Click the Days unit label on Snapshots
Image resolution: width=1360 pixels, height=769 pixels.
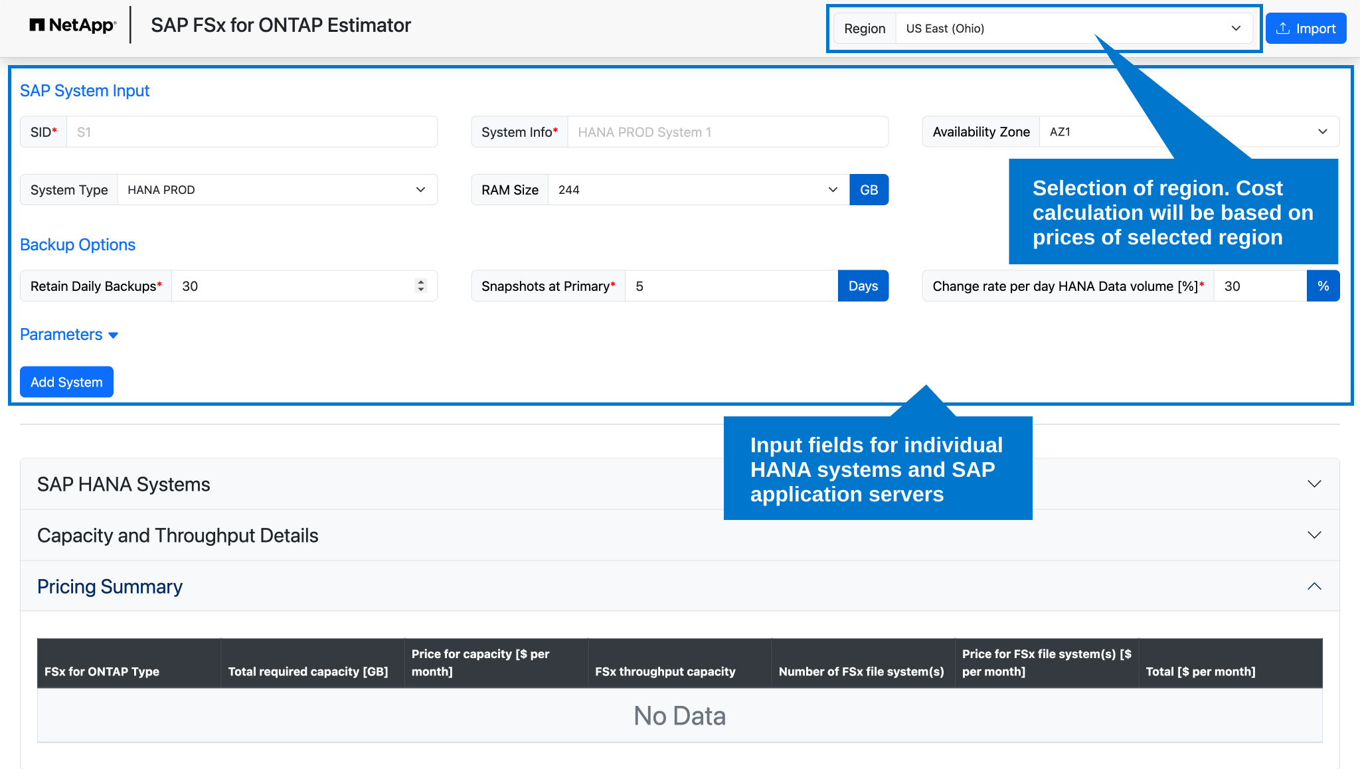pos(863,286)
